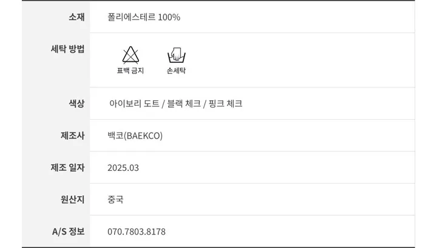Viewport: 437px width, 248px height.
Task: Select the 표백 금지 caption text
Action: 130,71
